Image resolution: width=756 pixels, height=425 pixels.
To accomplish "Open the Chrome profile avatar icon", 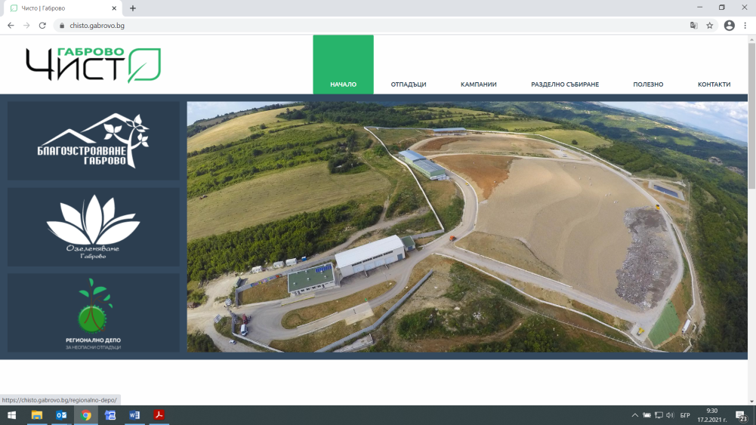I will 729,25.
